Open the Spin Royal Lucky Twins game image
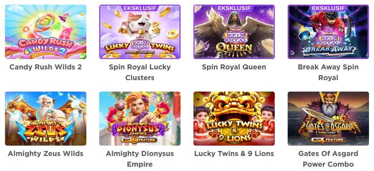Image resolution: width=374 pixels, height=171 pixels. point(140,32)
